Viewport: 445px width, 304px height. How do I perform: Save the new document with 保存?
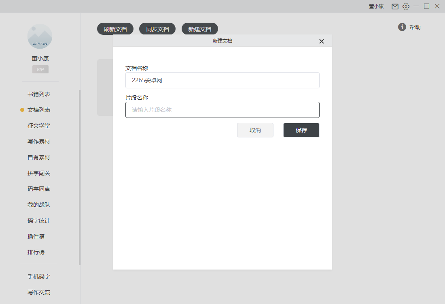pos(301,130)
